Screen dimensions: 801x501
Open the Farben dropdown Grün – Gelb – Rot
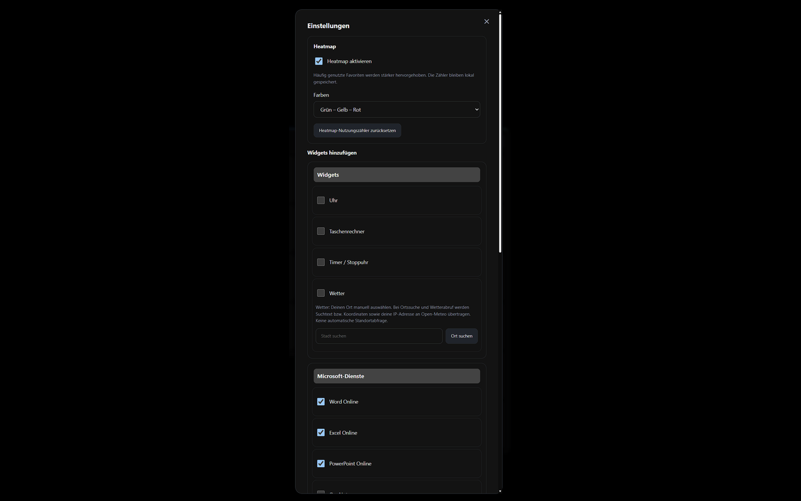point(397,110)
